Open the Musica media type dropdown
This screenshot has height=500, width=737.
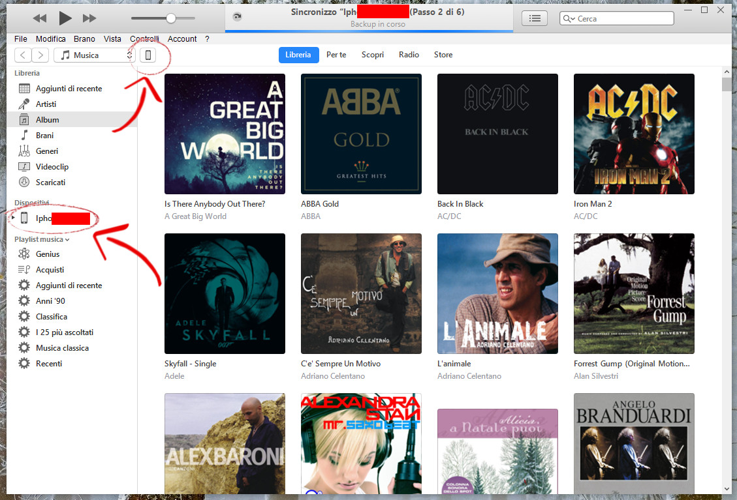coord(95,55)
